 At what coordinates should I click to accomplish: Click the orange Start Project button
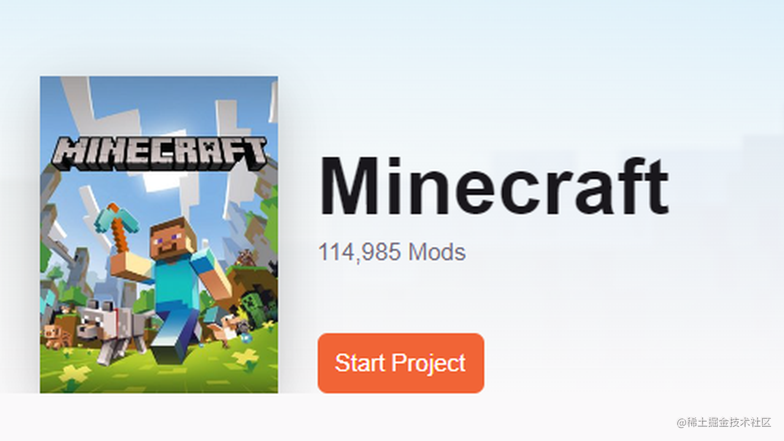point(401,363)
